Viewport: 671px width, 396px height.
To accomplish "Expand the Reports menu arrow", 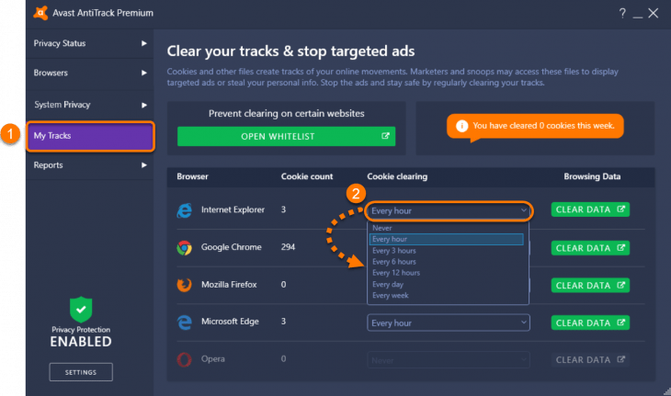I will (x=143, y=165).
